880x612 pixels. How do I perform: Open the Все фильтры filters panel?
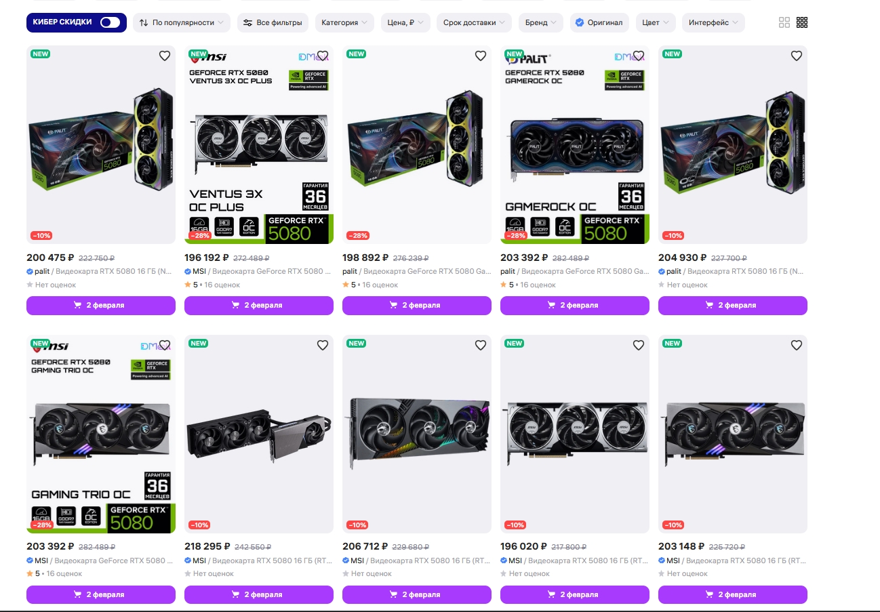[x=273, y=22]
